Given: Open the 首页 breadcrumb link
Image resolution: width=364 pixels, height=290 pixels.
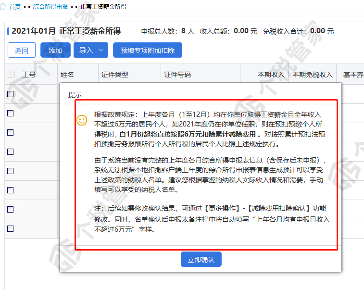Looking at the screenshot, I should 15,7.
